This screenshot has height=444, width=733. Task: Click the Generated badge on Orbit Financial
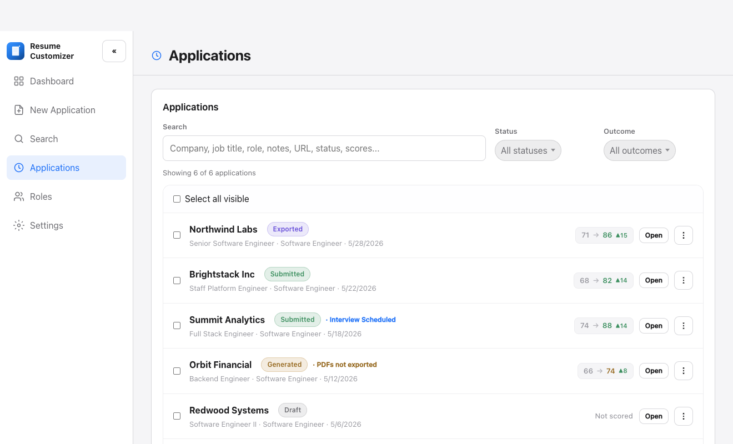click(x=284, y=365)
